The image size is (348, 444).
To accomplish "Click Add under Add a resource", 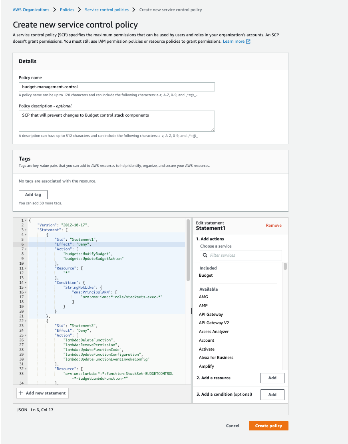I will pos(272,378).
